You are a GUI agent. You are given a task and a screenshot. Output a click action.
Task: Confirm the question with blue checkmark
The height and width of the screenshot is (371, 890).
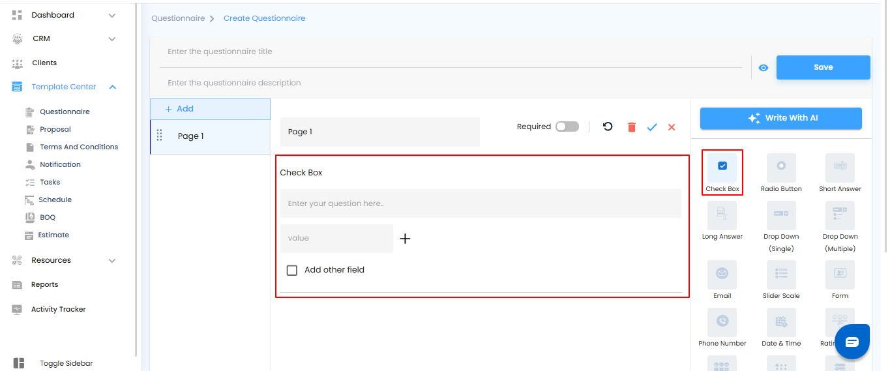click(x=652, y=127)
